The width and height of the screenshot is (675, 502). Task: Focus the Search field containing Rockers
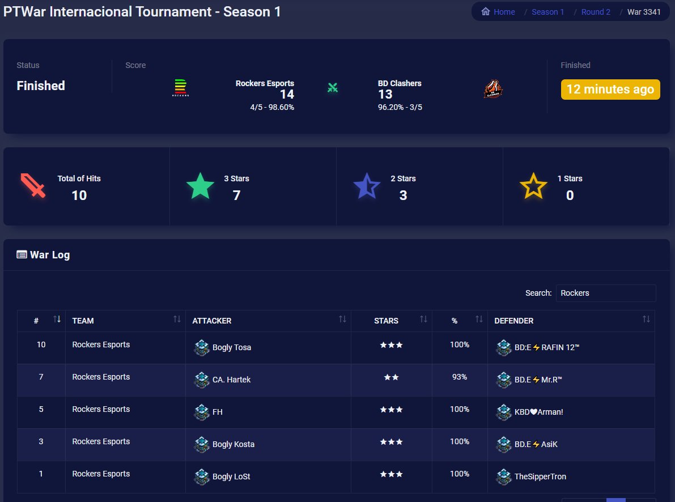(606, 293)
